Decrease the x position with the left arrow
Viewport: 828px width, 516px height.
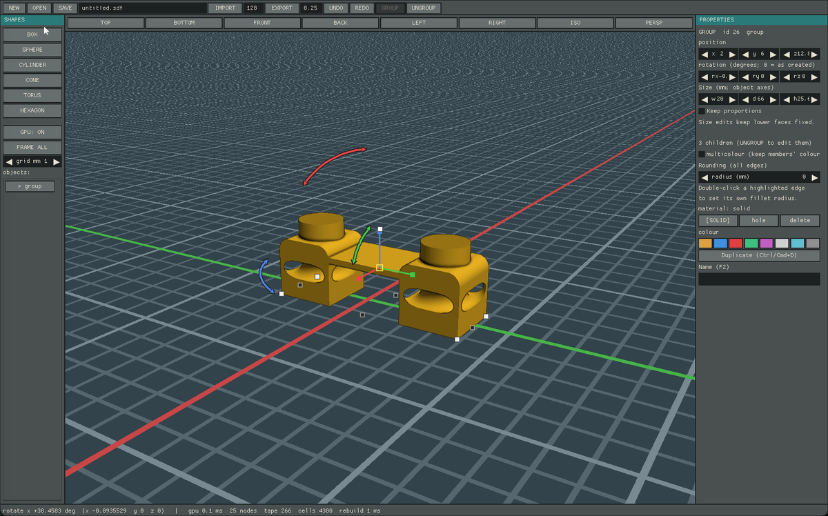(704, 54)
